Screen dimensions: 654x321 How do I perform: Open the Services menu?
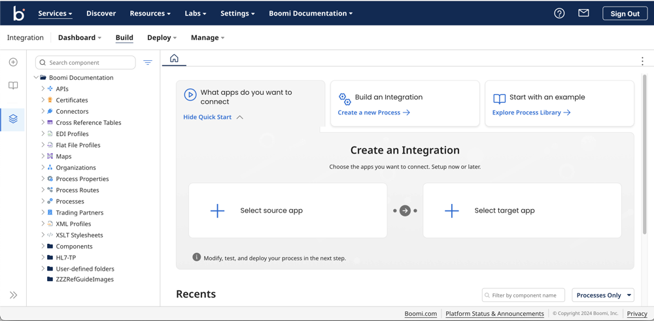click(56, 13)
